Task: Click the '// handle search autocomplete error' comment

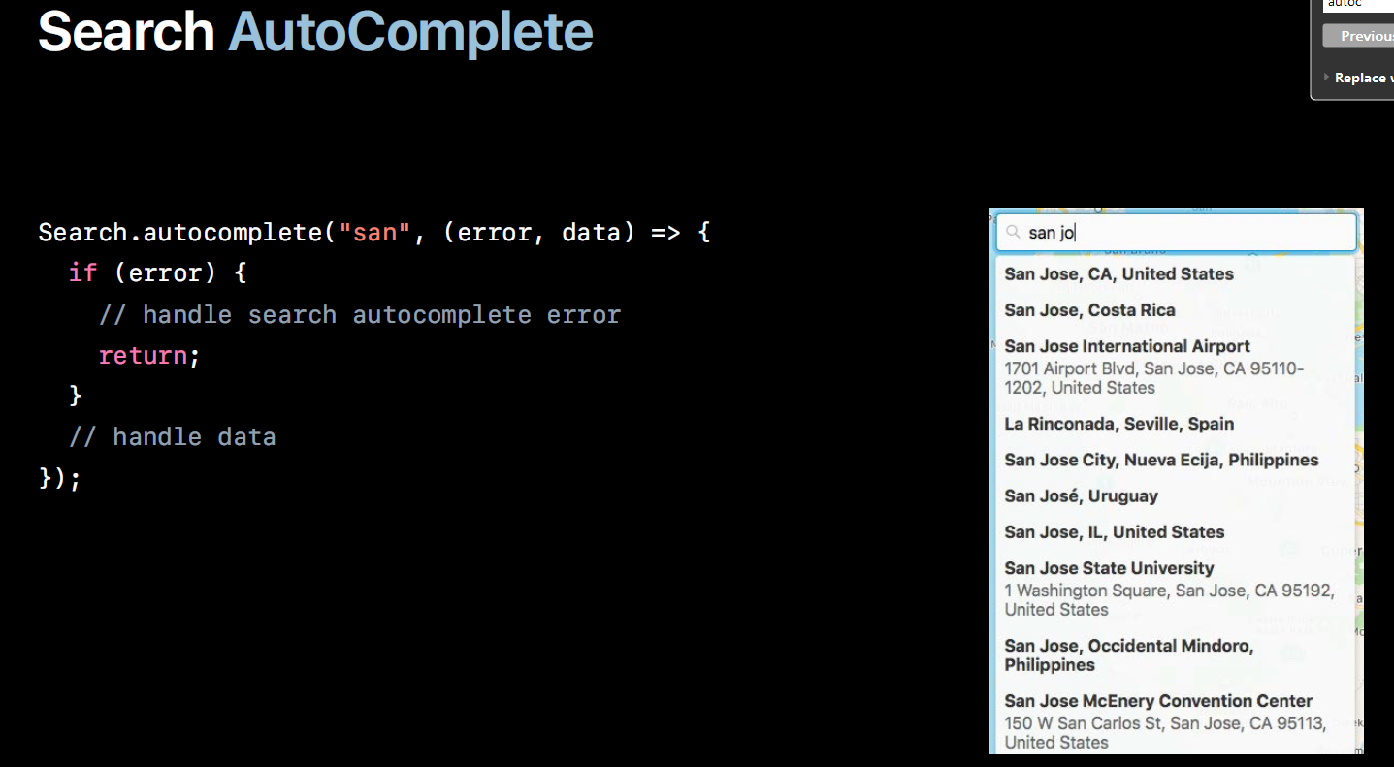Action: point(360,315)
